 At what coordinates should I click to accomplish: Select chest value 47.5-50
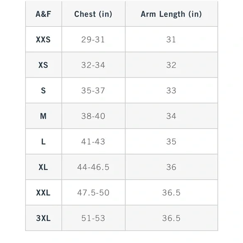pyautogui.click(x=93, y=193)
